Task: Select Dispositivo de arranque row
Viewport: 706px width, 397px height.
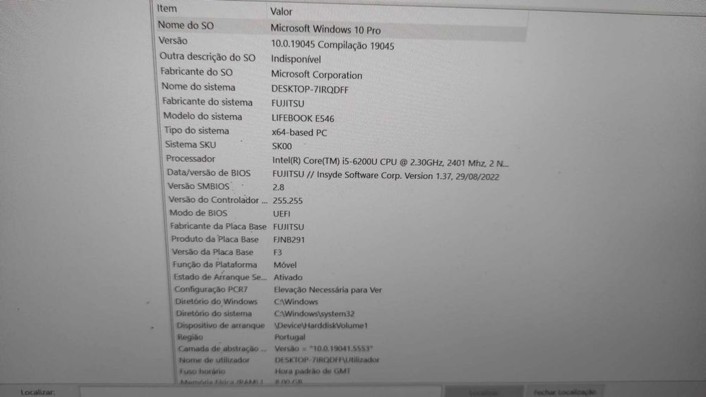Action: 220,326
